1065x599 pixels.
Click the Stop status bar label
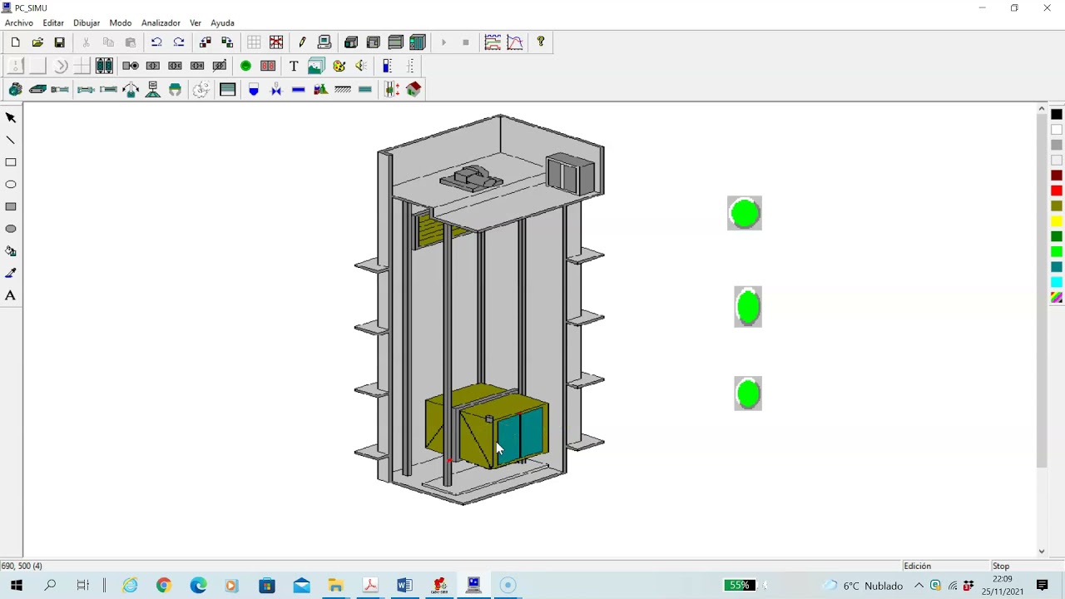[x=1001, y=566]
